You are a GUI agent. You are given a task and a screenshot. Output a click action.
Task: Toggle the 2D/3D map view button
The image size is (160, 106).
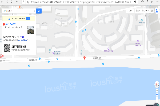coord(157,90)
